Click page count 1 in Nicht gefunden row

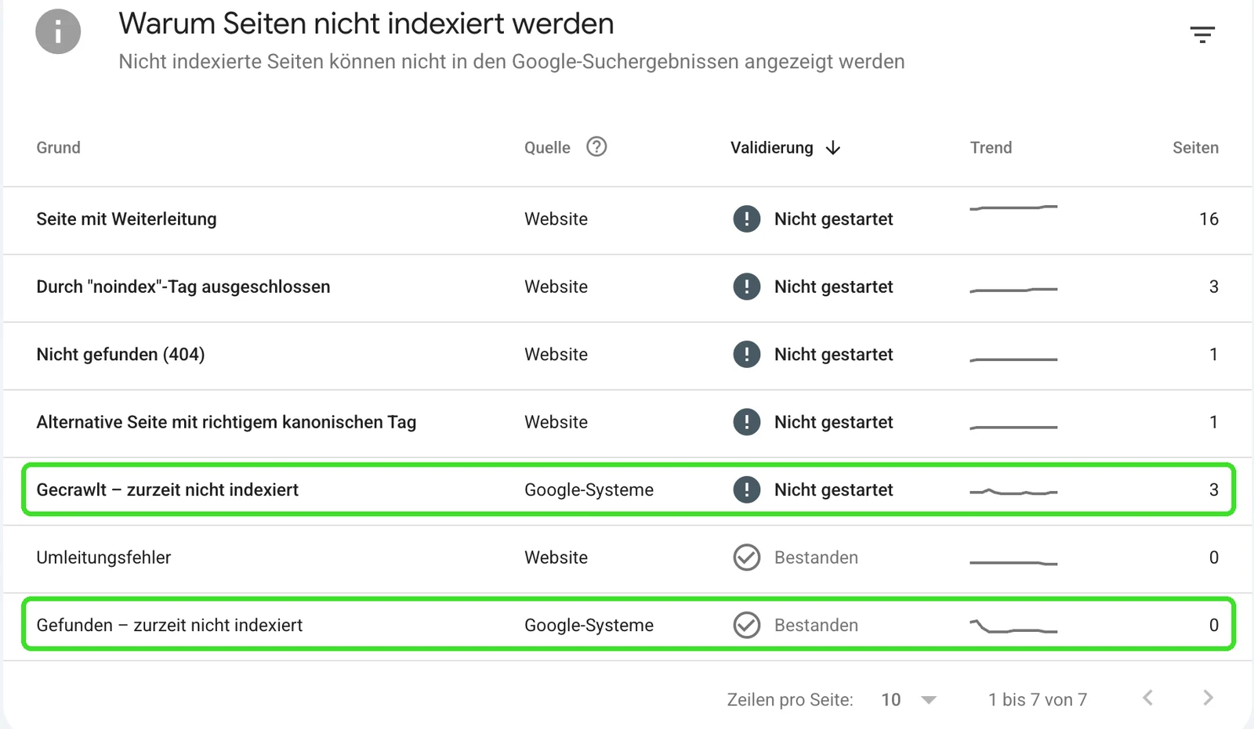pos(1214,354)
